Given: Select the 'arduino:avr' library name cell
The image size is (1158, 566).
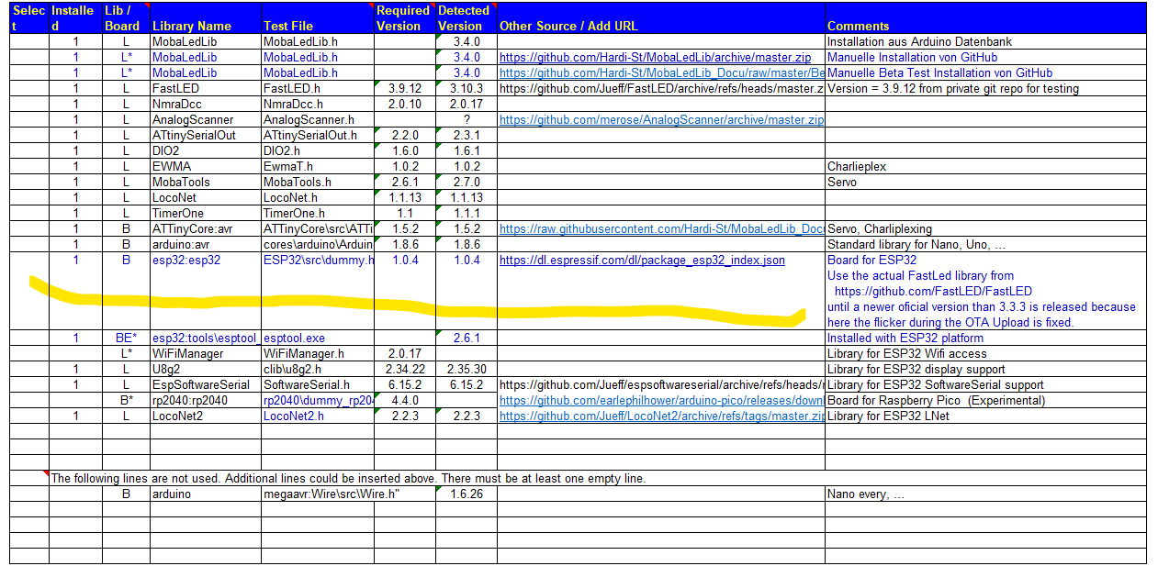Looking at the screenshot, I should pos(206,245).
